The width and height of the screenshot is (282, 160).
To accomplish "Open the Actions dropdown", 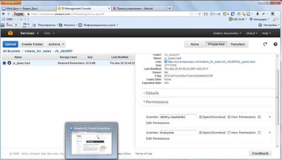I will pyautogui.click(x=56, y=44).
